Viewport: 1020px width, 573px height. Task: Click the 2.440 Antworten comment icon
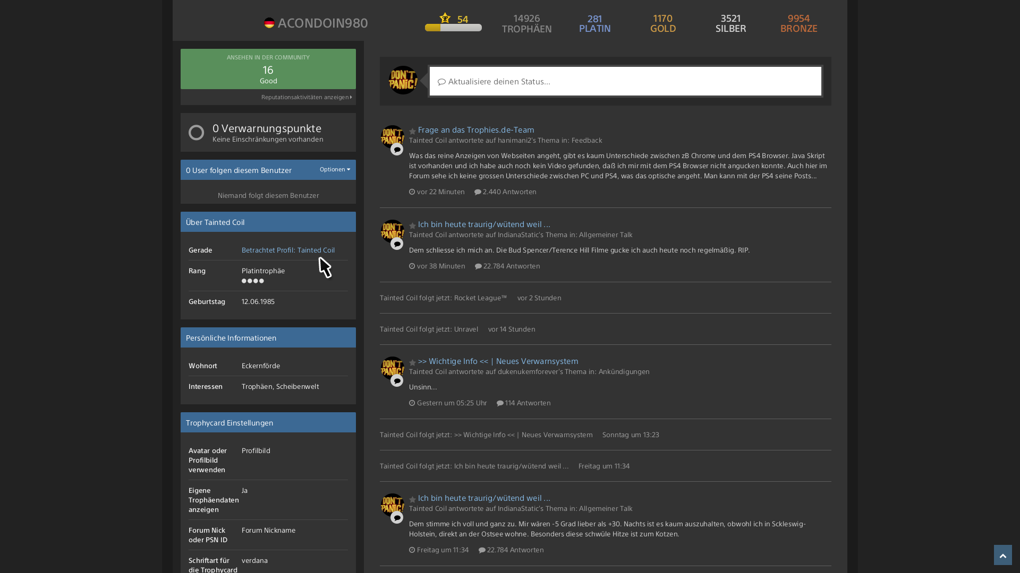tap(478, 192)
